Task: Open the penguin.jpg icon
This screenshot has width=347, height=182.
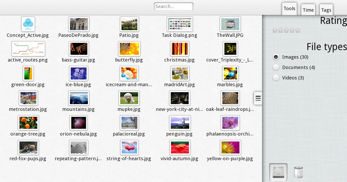Action: (180, 123)
